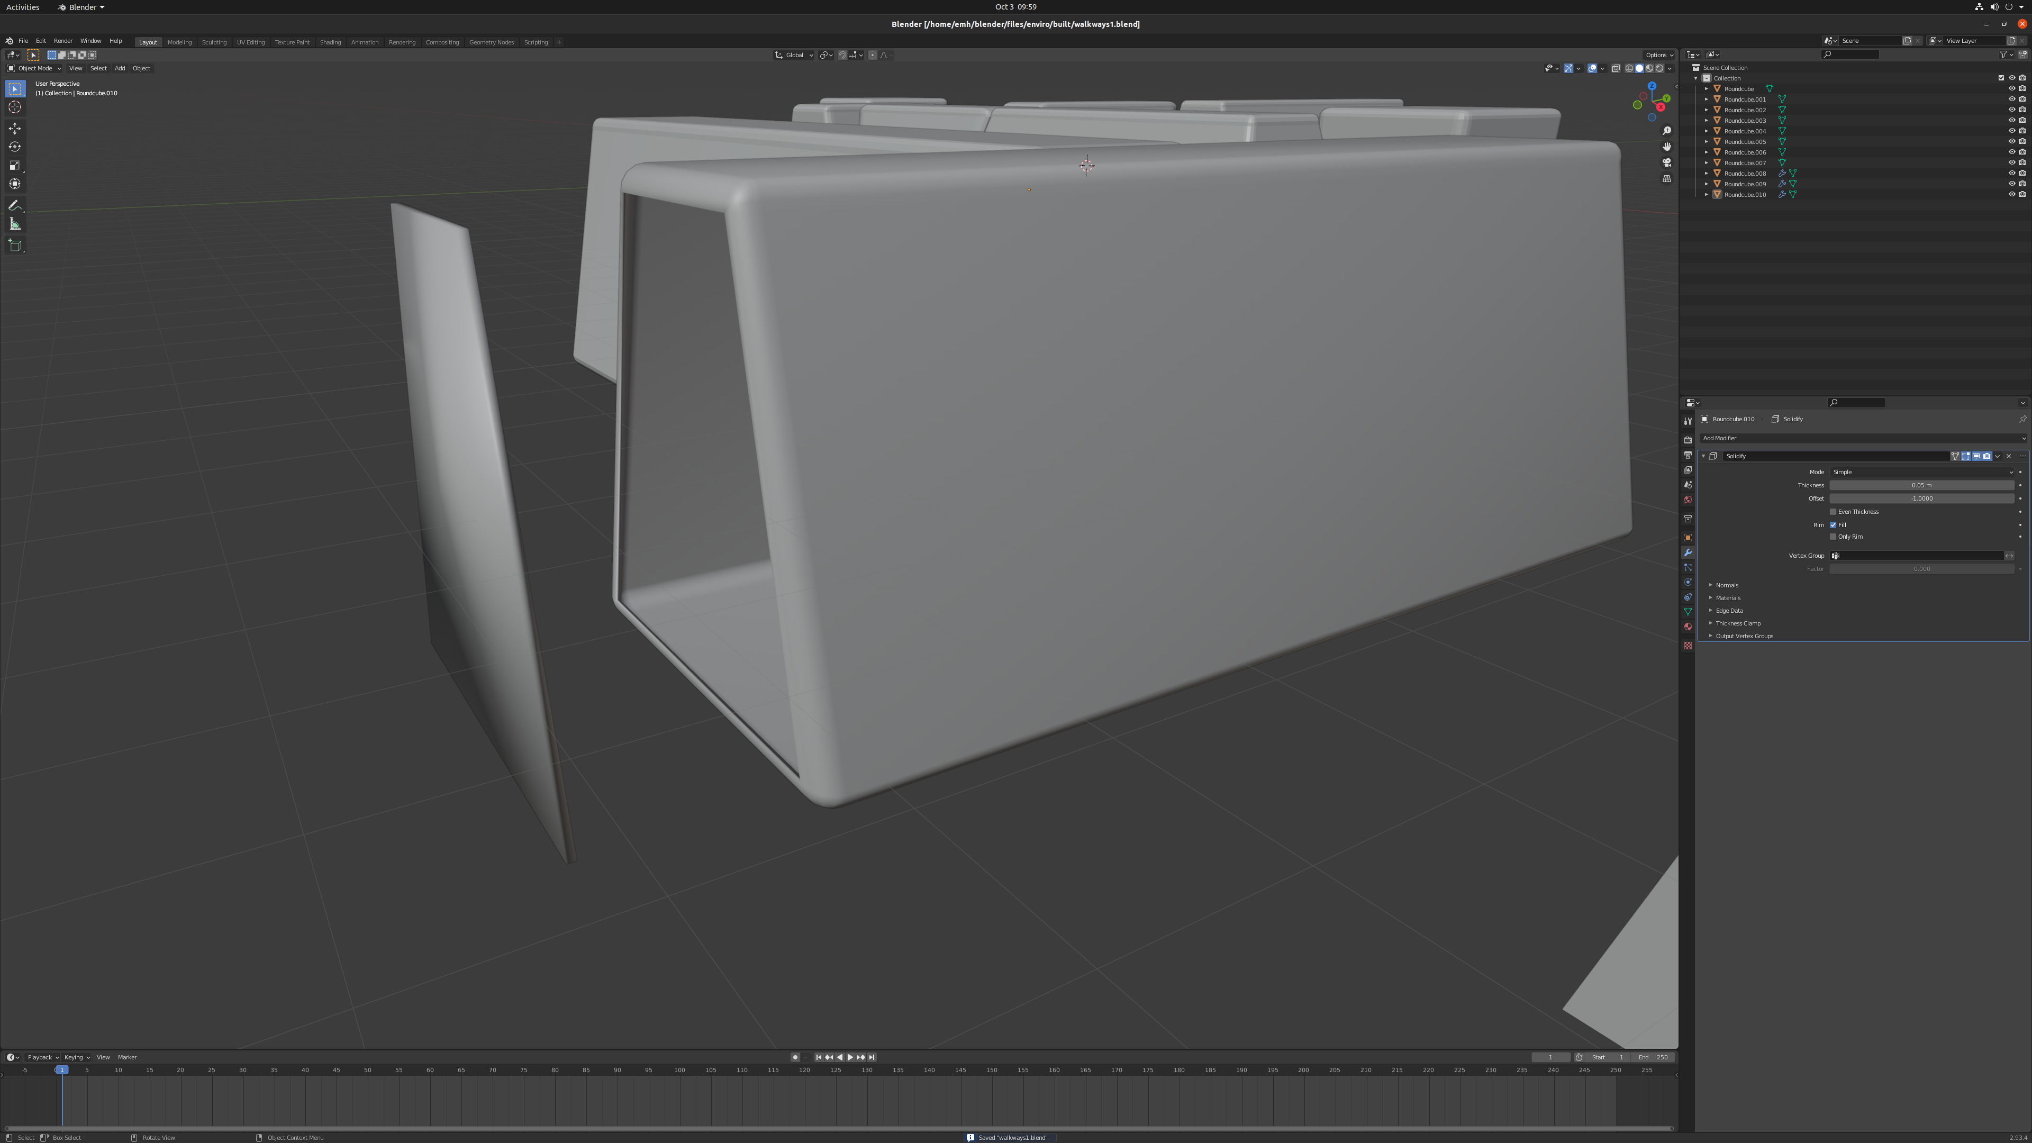Enable the Even Thickness checkbox
The height and width of the screenshot is (1143, 2032).
tap(1833, 512)
